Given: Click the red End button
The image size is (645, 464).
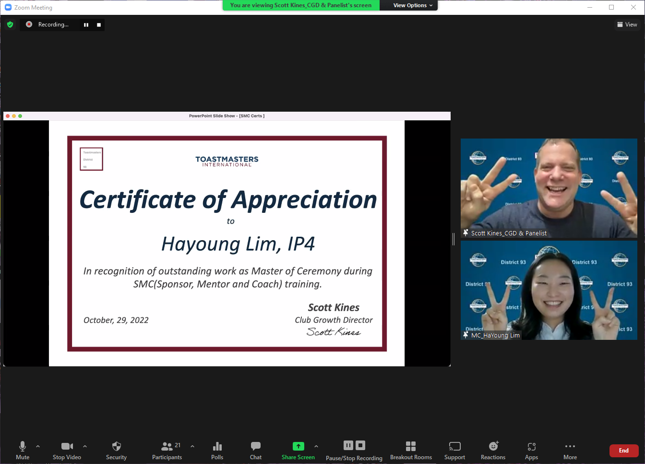Looking at the screenshot, I should point(624,451).
